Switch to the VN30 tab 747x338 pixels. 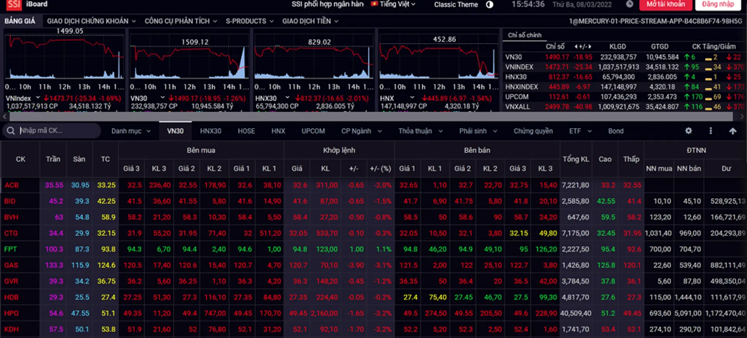[x=175, y=131]
